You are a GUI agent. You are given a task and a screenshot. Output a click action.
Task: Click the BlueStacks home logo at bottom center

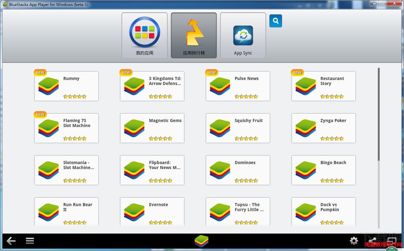201,241
